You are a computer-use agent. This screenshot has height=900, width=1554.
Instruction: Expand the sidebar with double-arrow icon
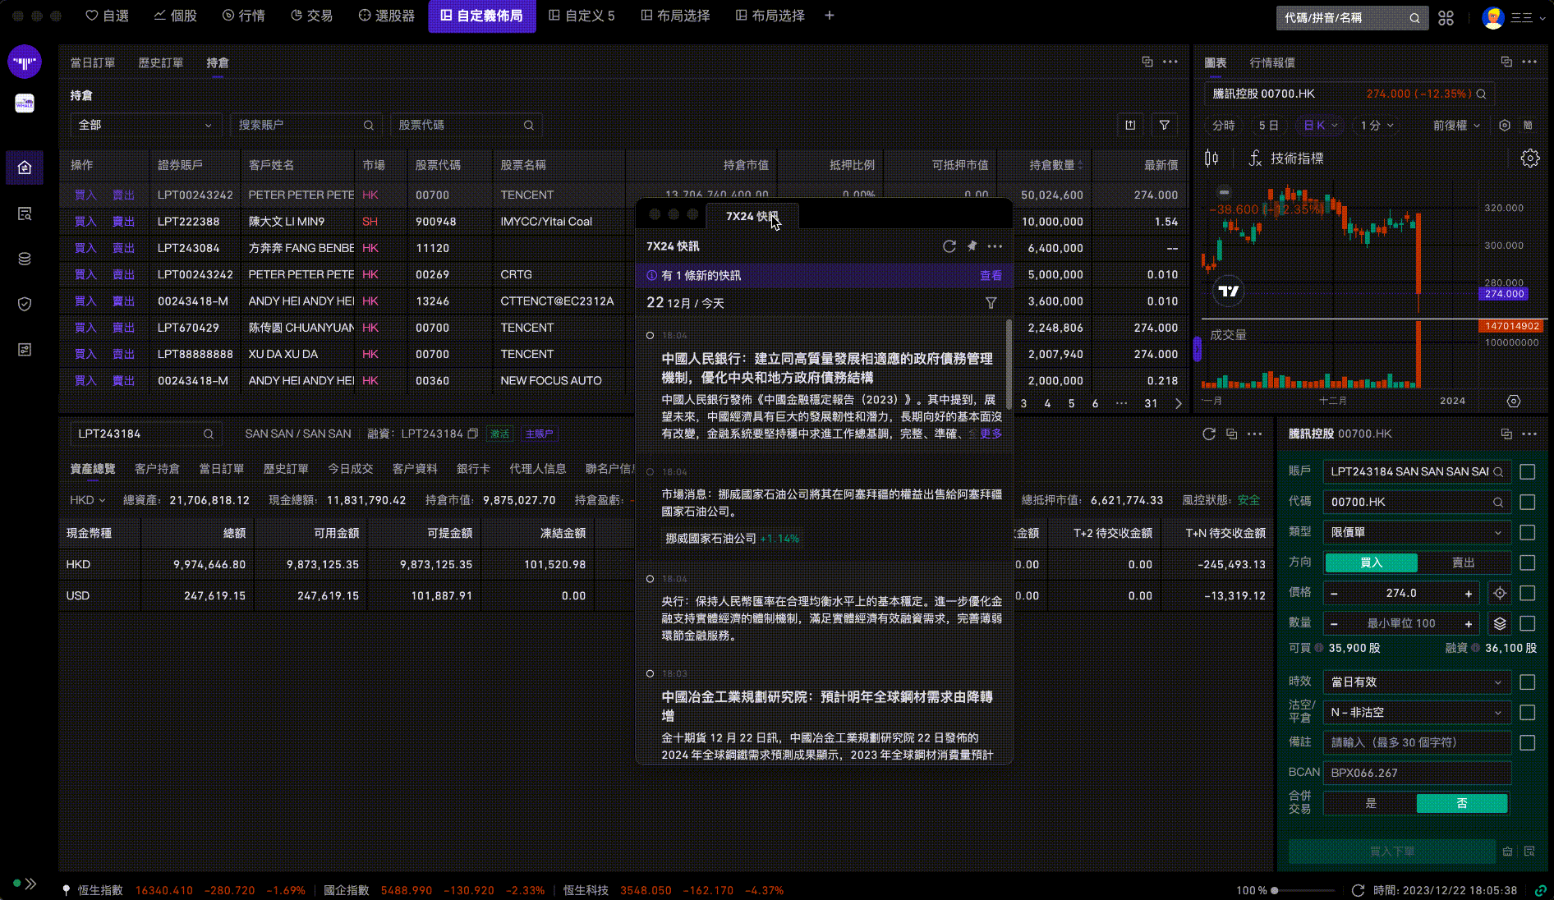click(x=30, y=884)
